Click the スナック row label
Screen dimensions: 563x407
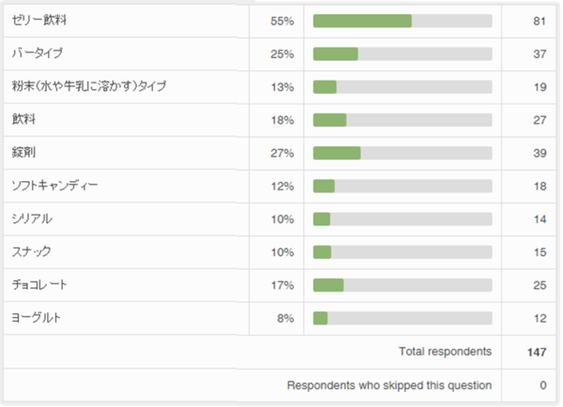point(32,251)
